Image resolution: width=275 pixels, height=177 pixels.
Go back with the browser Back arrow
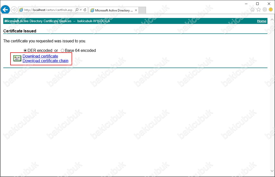(5, 10)
